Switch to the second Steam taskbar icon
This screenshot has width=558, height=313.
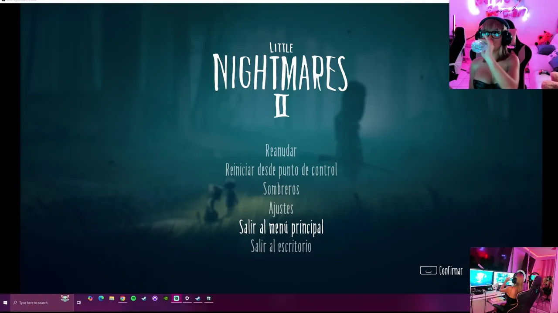[198, 299]
